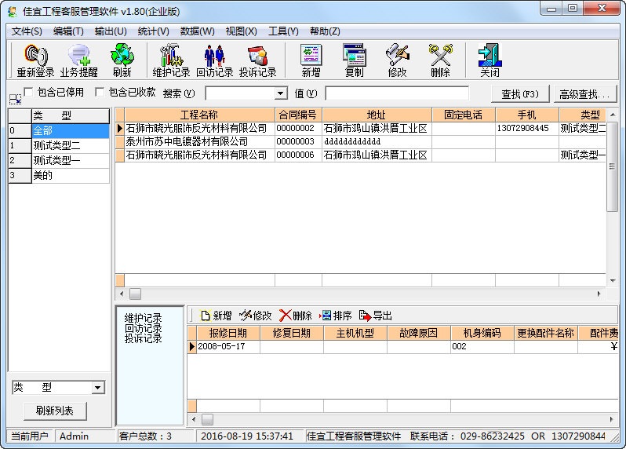The image size is (626, 449).
Task: Select the 泰州市苏中电镀器材有限公司 row
Action: point(360,141)
